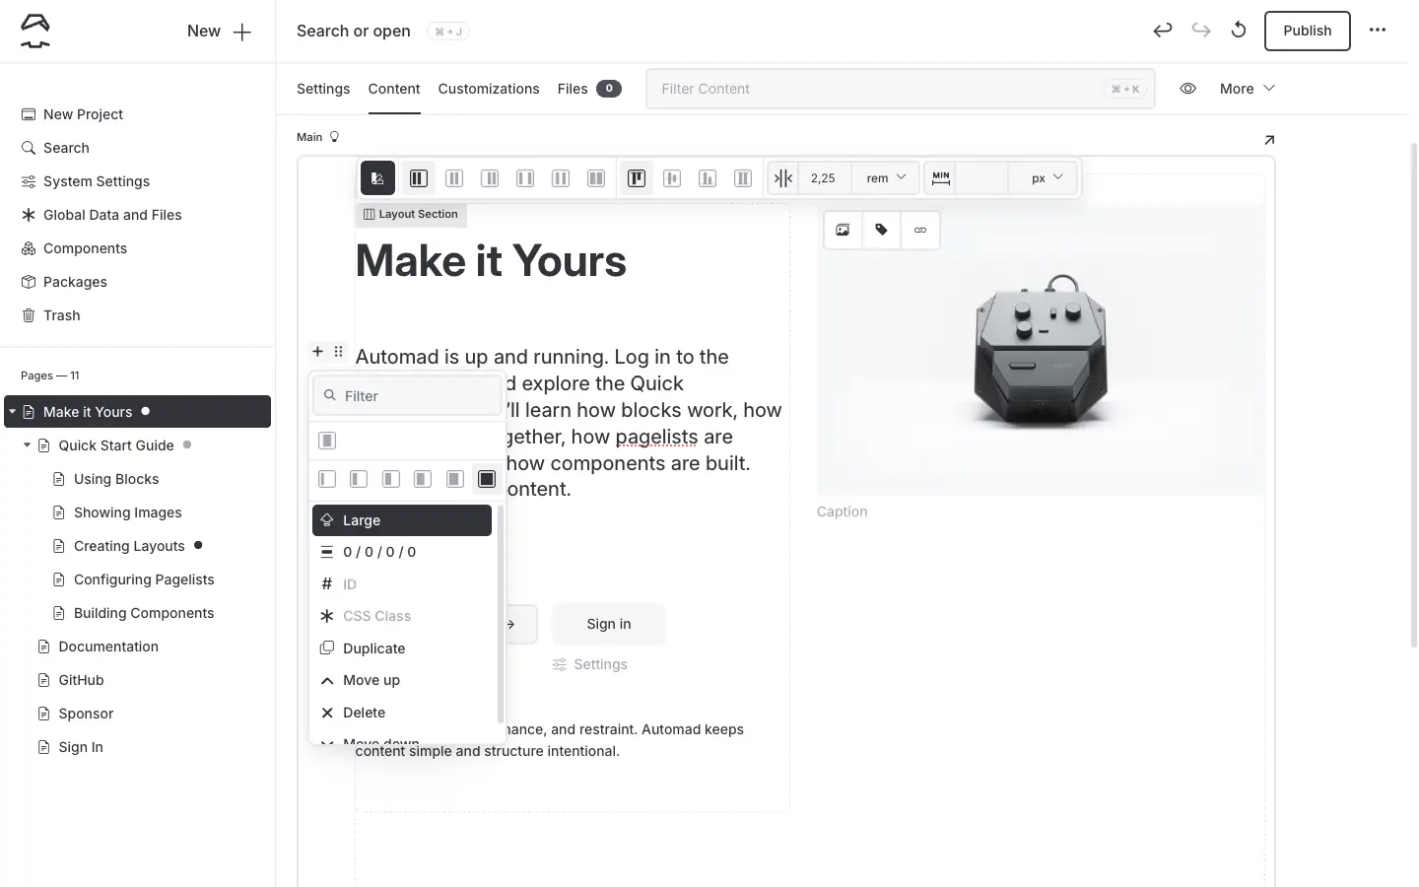Toggle the eye preview icon
The width and height of the screenshot is (1419, 887).
click(x=1188, y=89)
